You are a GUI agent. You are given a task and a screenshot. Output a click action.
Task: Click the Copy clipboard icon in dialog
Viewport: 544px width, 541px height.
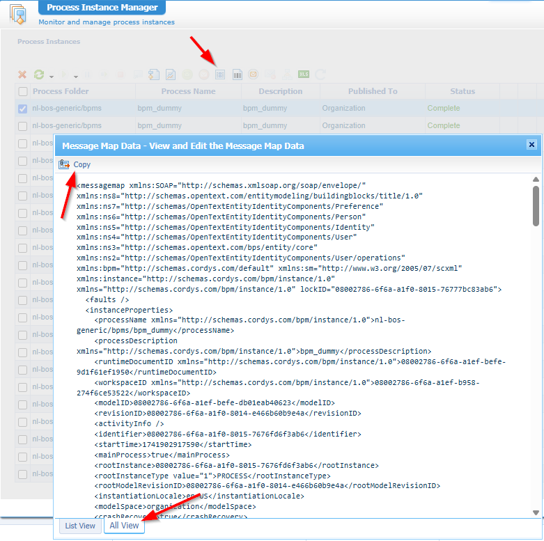(64, 164)
